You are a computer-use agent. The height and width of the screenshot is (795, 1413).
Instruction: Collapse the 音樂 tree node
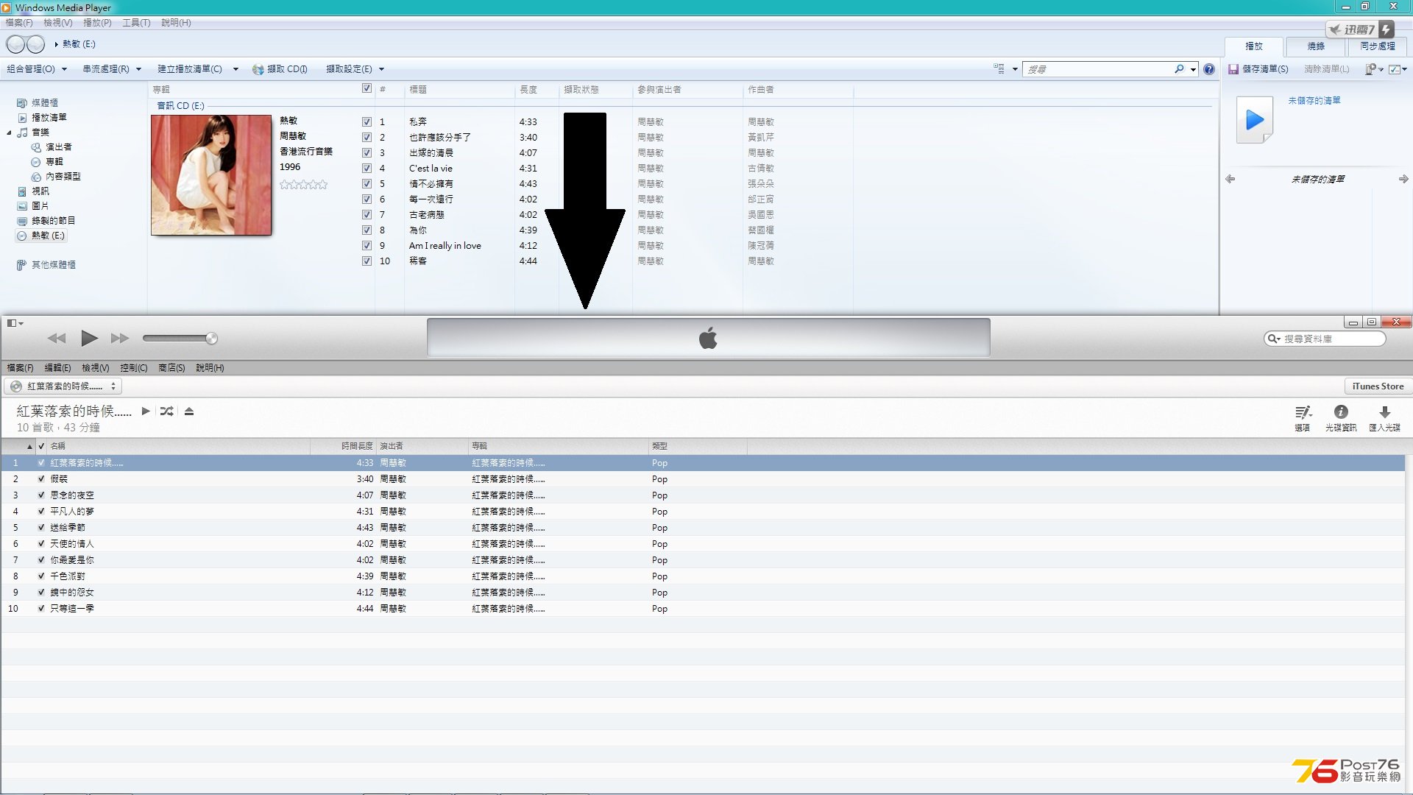(x=10, y=133)
